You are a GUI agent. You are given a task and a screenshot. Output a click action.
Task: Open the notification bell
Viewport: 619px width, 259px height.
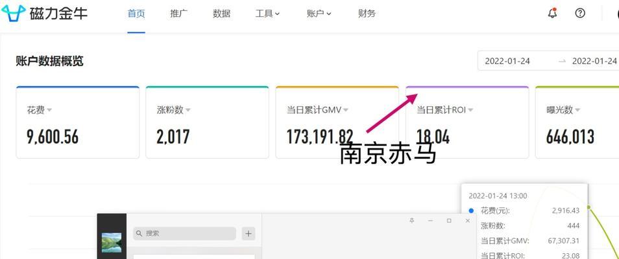tap(553, 13)
